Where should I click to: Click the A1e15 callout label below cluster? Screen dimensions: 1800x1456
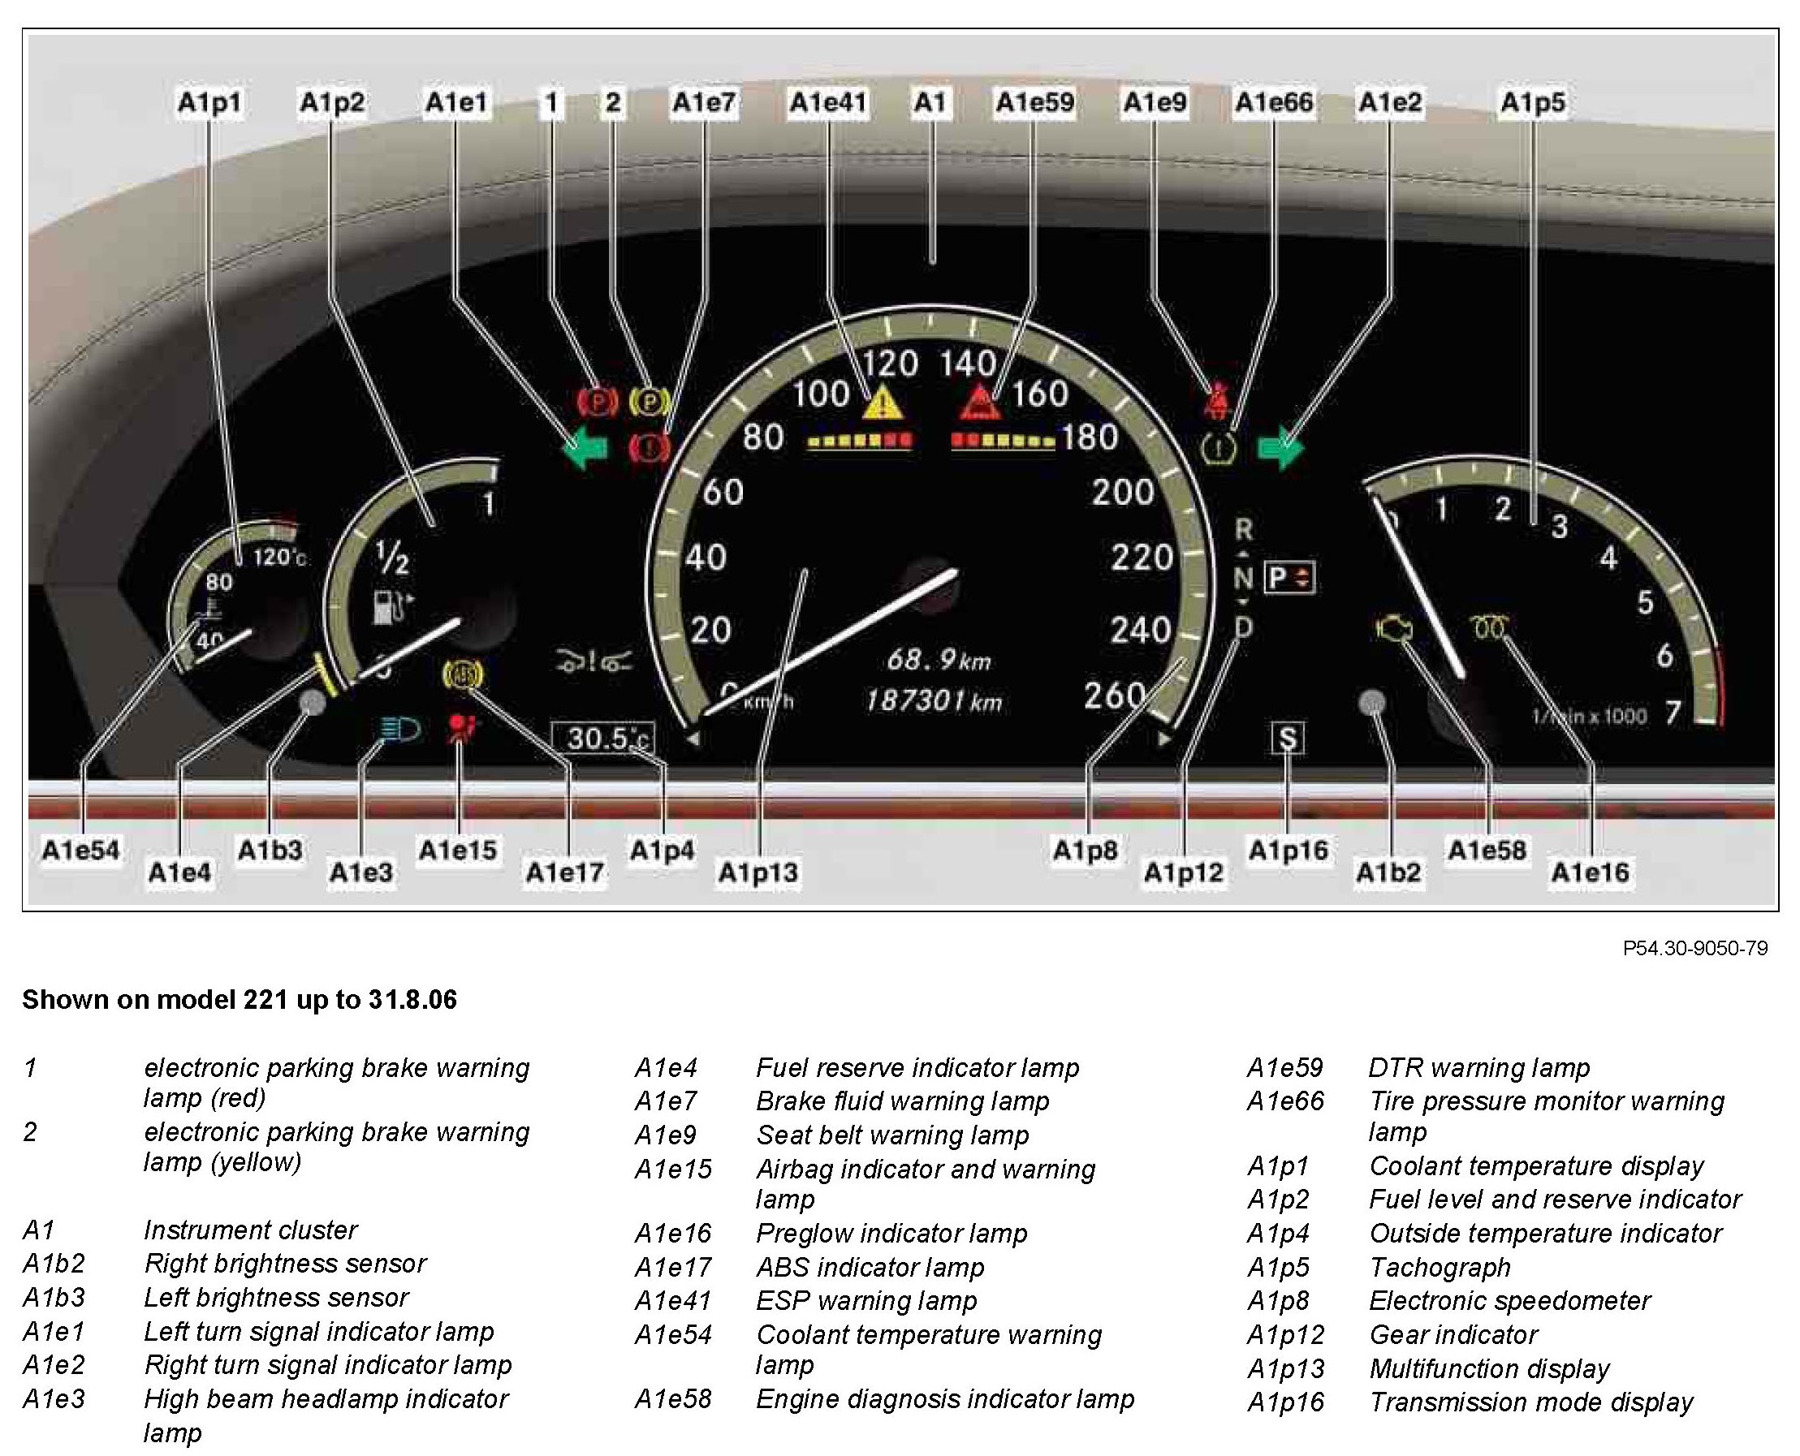pos(458,851)
